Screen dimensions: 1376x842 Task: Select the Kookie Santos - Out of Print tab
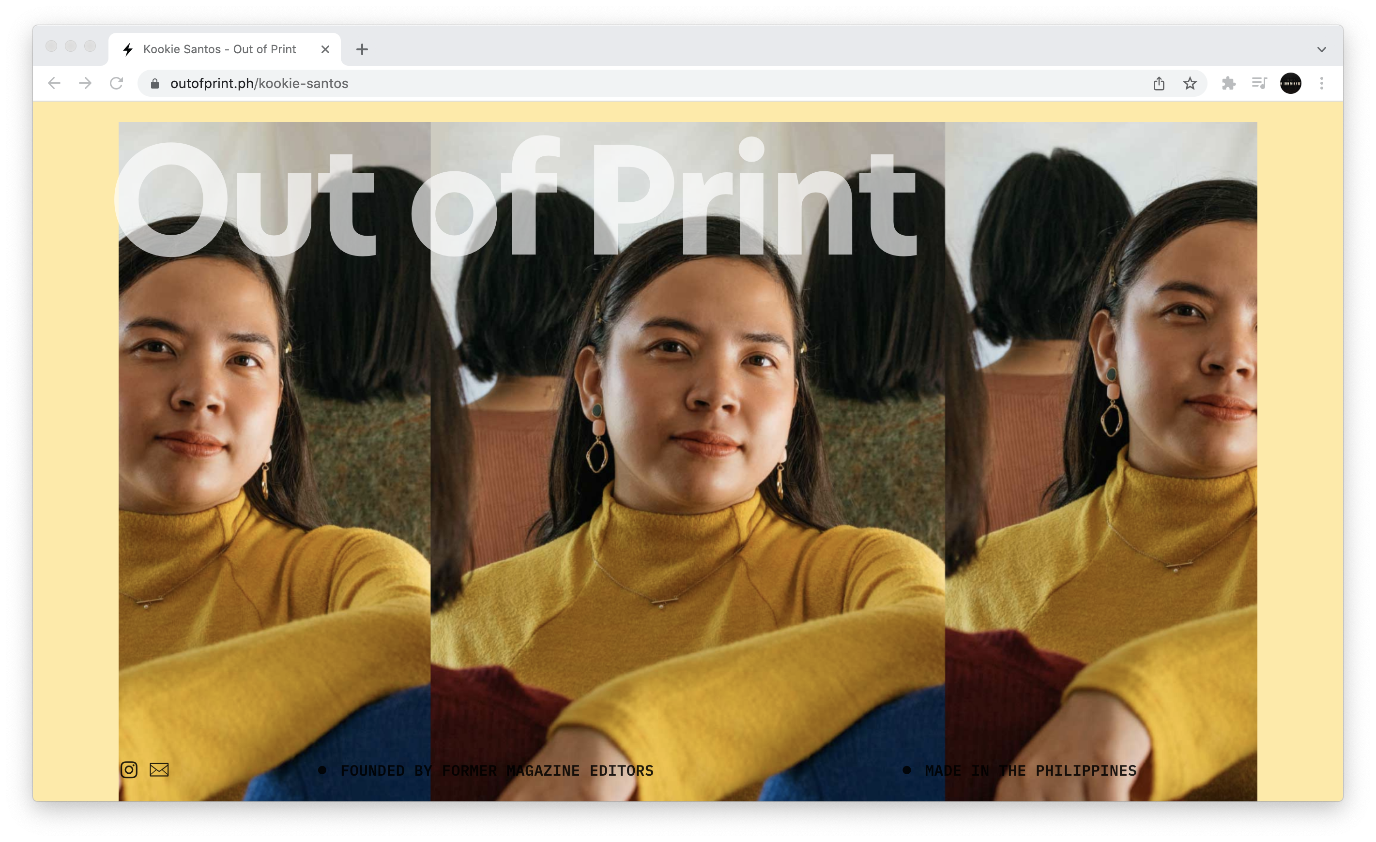point(219,50)
